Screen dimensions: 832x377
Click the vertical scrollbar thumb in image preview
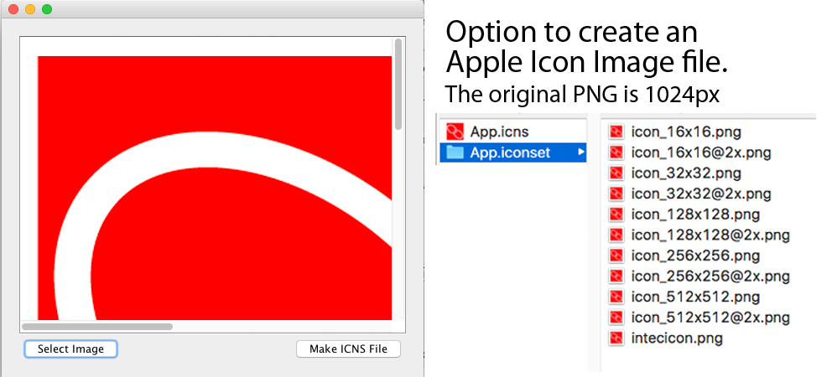pos(398,84)
